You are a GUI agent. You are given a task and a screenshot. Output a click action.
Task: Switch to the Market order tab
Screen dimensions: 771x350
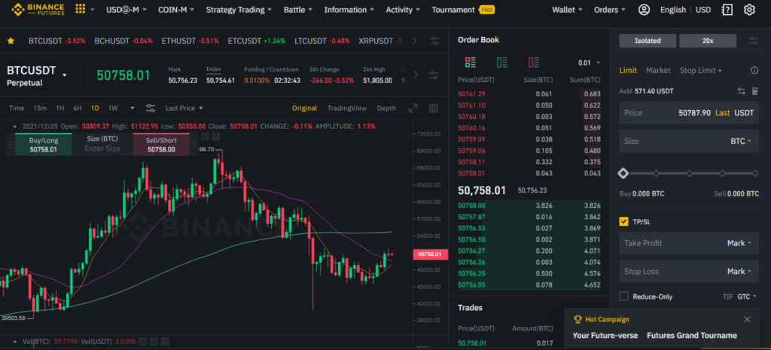coord(658,70)
